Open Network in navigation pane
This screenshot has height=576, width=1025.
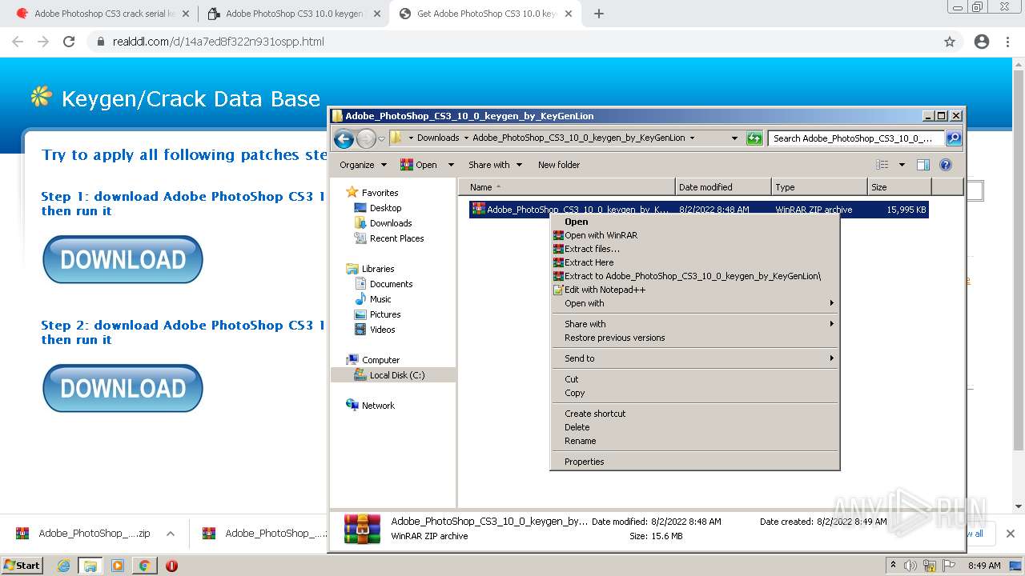(x=378, y=406)
